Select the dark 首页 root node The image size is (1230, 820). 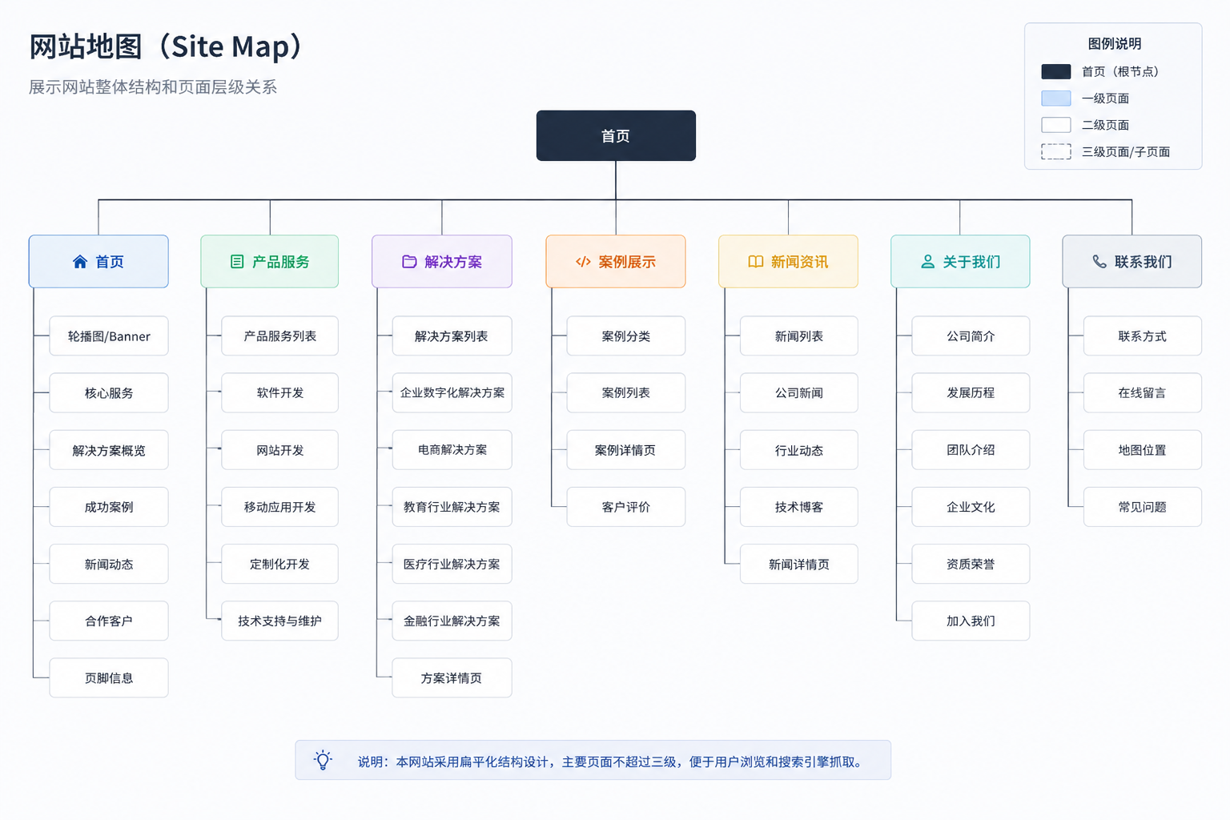click(616, 135)
